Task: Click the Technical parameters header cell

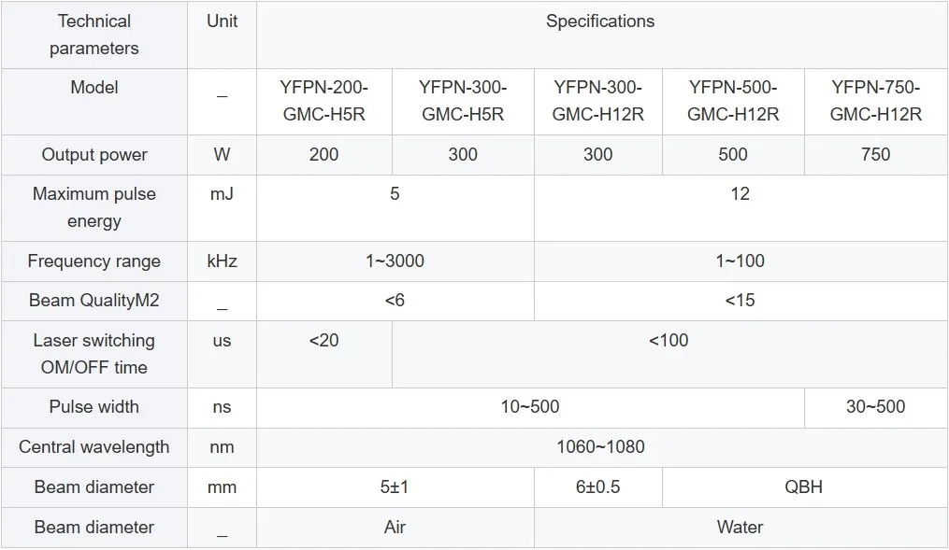Action: [94, 35]
